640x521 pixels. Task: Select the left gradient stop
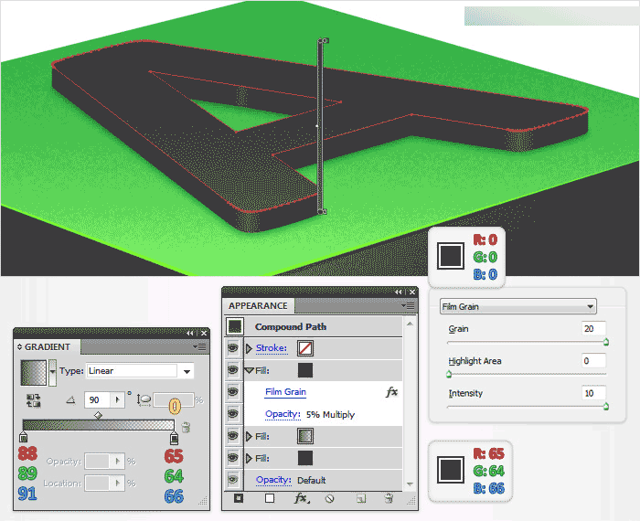click(x=23, y=437)
